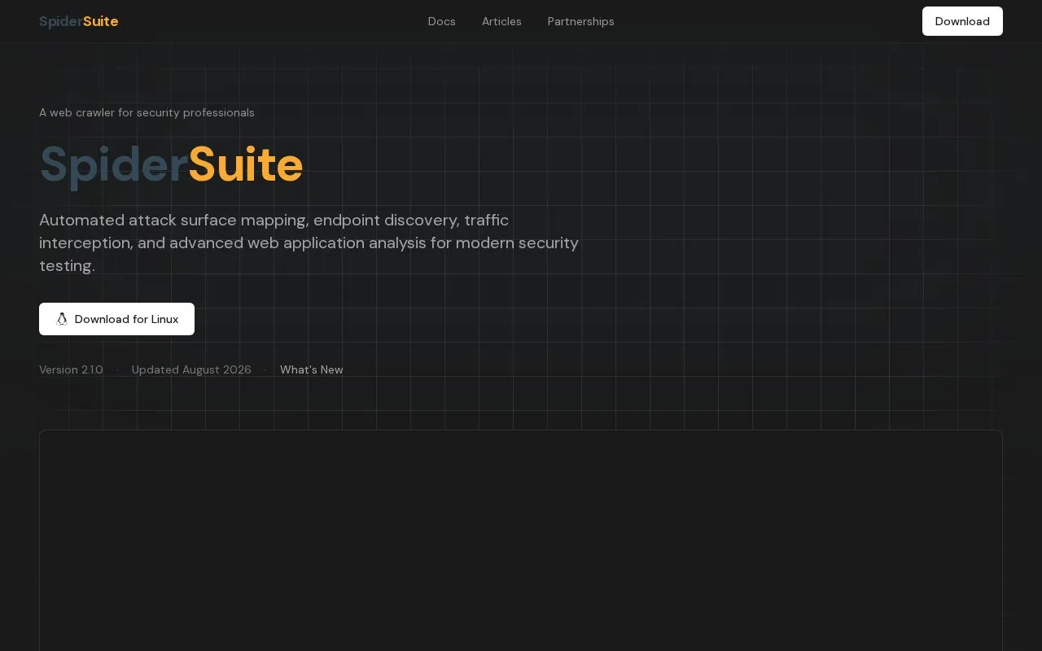Open the Partnerships navigation link
The height and width of the screenshot is (651, 1042).
[581, 21]
